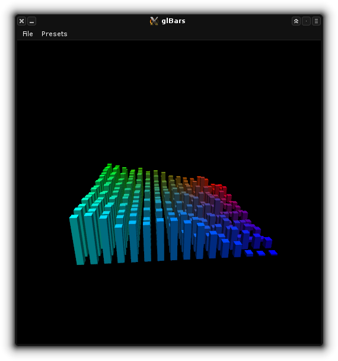Viewport: 338px width, 361px height.
Task: Open the three-line window menu button
Action: (317, 21)
